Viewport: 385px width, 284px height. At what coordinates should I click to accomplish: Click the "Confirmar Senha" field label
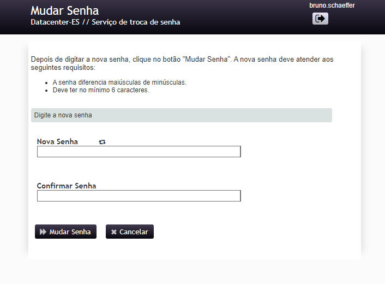(x=67, y=186)
